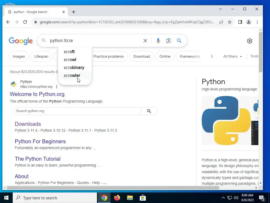Click the Chrome taskbar icon

pyautogui.click(x=104, y=198)
